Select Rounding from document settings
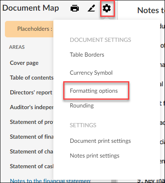This screenshot has width=165, height=183. pyautogui.click(x=82, y=105)
